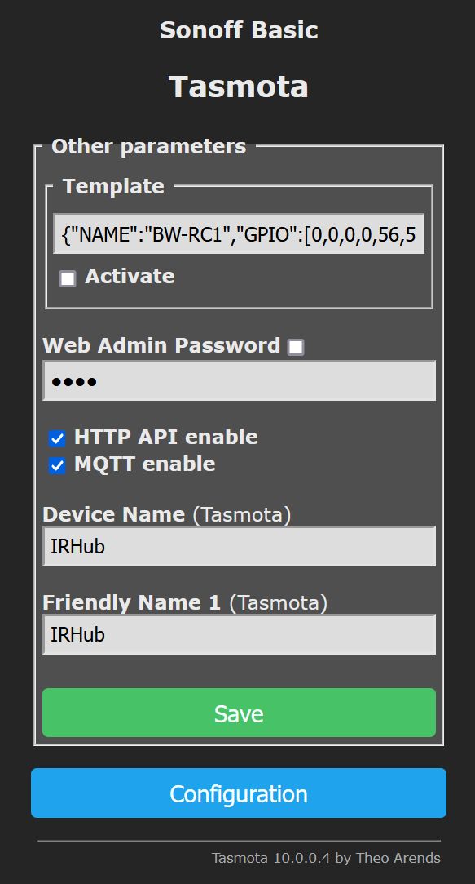
Task: Disable the MQTT enable checkbox
Action: (x=57, y=466)
